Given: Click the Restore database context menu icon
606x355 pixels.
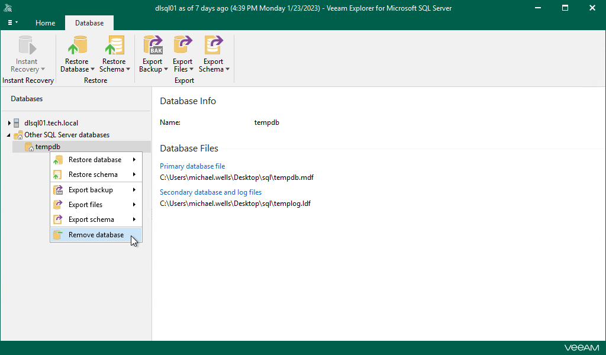Looking at the screenshot, I should pos(58,160).
